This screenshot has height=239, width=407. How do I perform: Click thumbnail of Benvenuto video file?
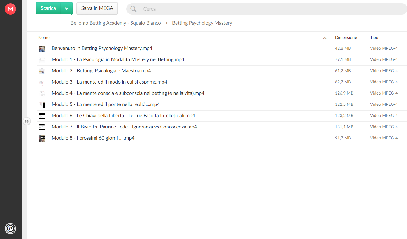(42, 49)
